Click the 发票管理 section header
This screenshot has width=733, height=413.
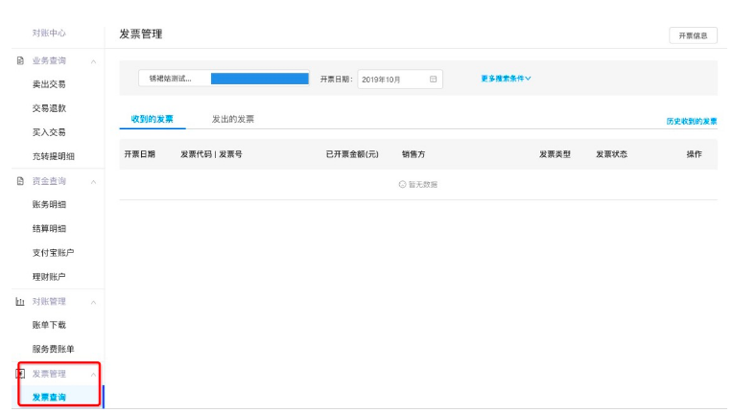coord(49,374)
